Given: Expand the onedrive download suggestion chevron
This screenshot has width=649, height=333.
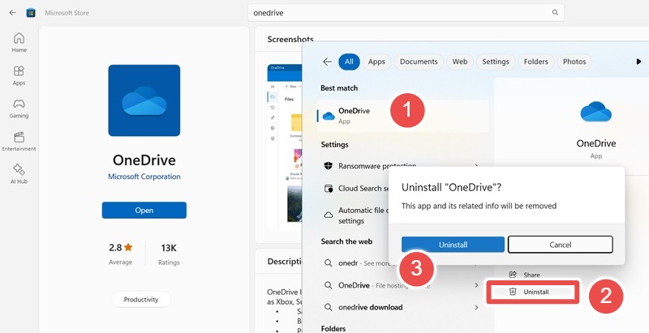Looking at the screenshot, I should point(476,307).
